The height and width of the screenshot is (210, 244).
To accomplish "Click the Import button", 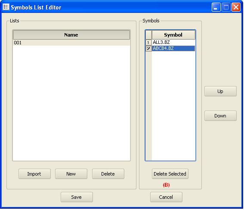I will [x=34, y=174].
